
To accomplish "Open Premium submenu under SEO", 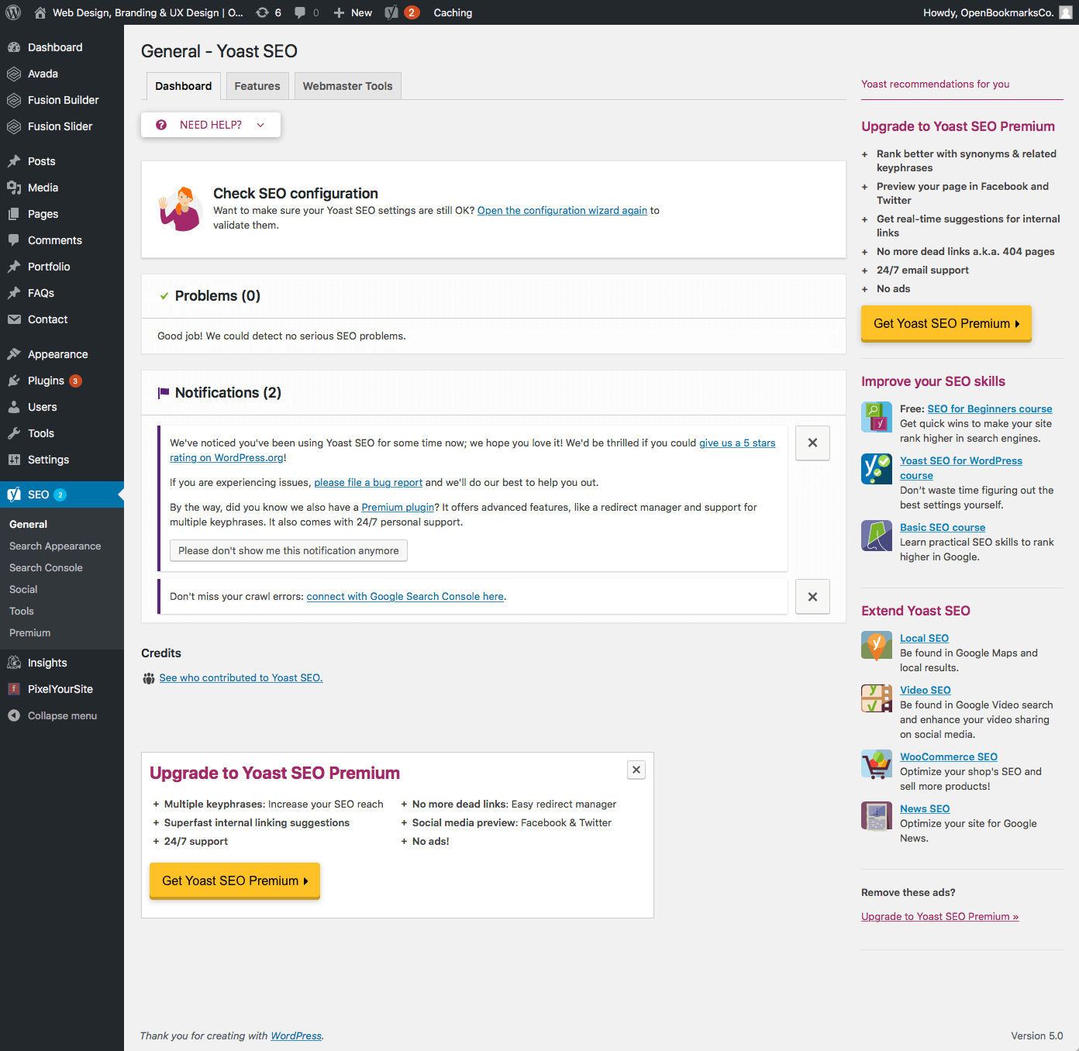I will pyautogui.click(x=29, y=632).
